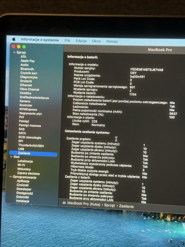The image size is (185, 247).
Task: Select the highlighted Zasilanie item
Action: click(33, 153)
